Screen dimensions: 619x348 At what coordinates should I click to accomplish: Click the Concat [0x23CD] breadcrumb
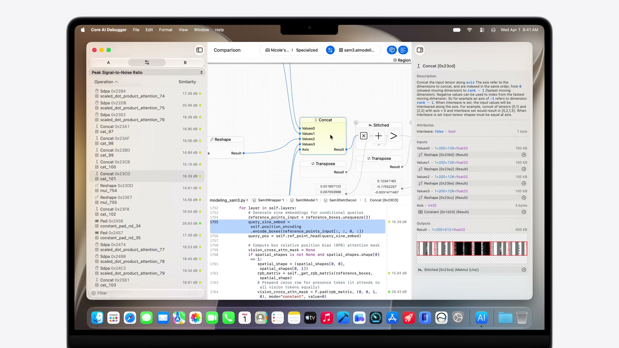pyautogui.click(x=381, y=200)
